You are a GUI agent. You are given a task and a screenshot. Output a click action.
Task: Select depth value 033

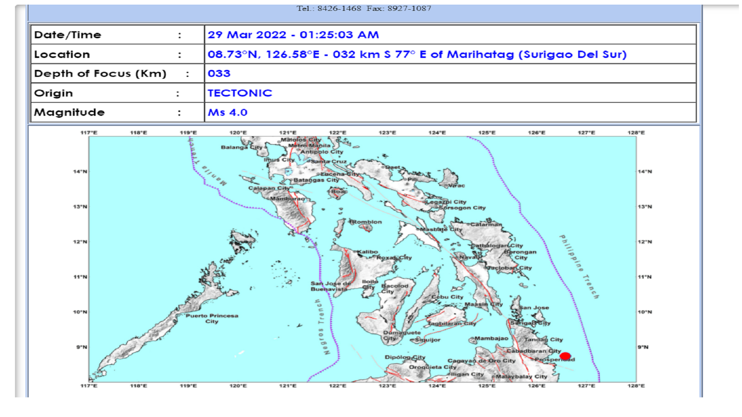tap(219, 73)
